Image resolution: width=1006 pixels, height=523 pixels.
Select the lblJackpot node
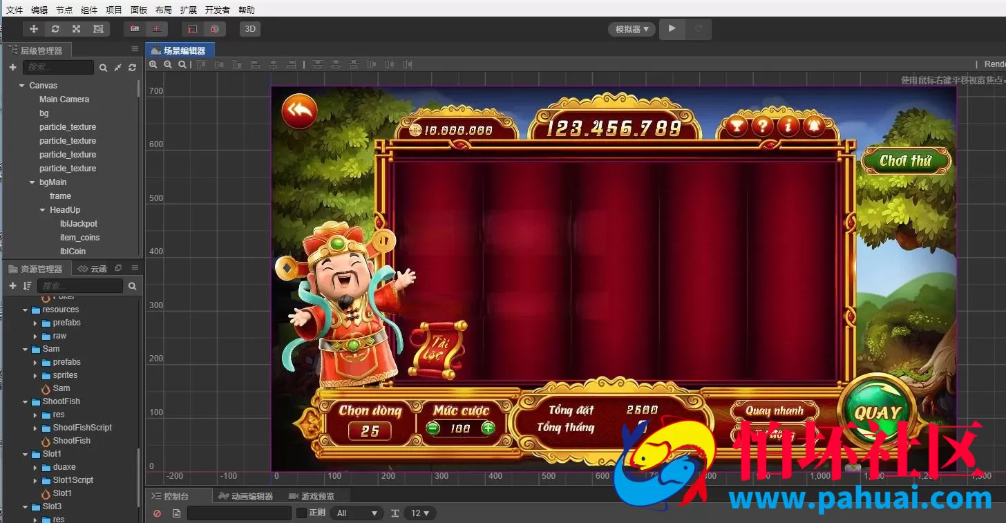coord(79,224)
